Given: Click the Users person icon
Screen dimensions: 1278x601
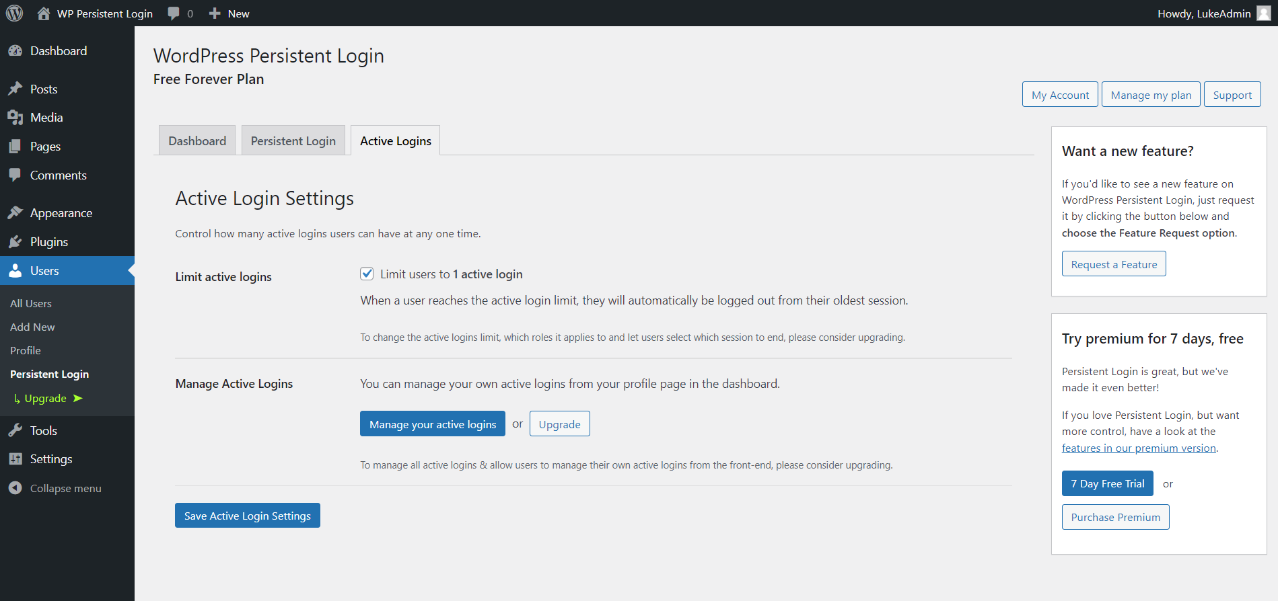Looking at the screenshot, I should coord(15,271).
